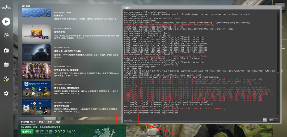The width and height of the screenshot is (287, 137).
Task: Click line ChangeGameUIState: CSGO_GAME_UI_STATE_INTROMOVIE
Action: click(171, 77)
